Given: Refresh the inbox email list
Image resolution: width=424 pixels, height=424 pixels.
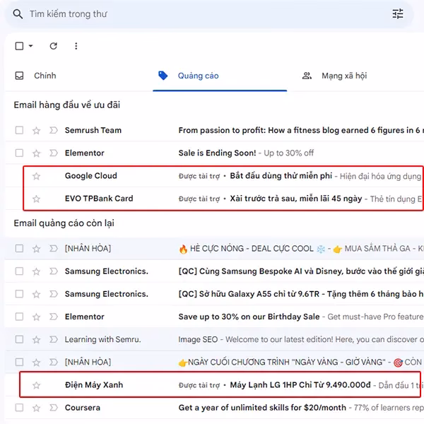Looking at the screenshot, I should pos(53,47).
